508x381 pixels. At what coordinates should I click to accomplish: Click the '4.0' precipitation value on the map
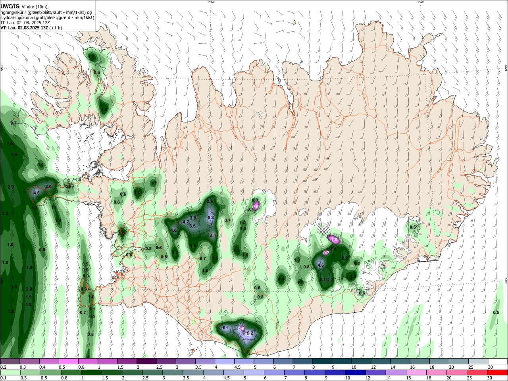[x=173, y=231]
